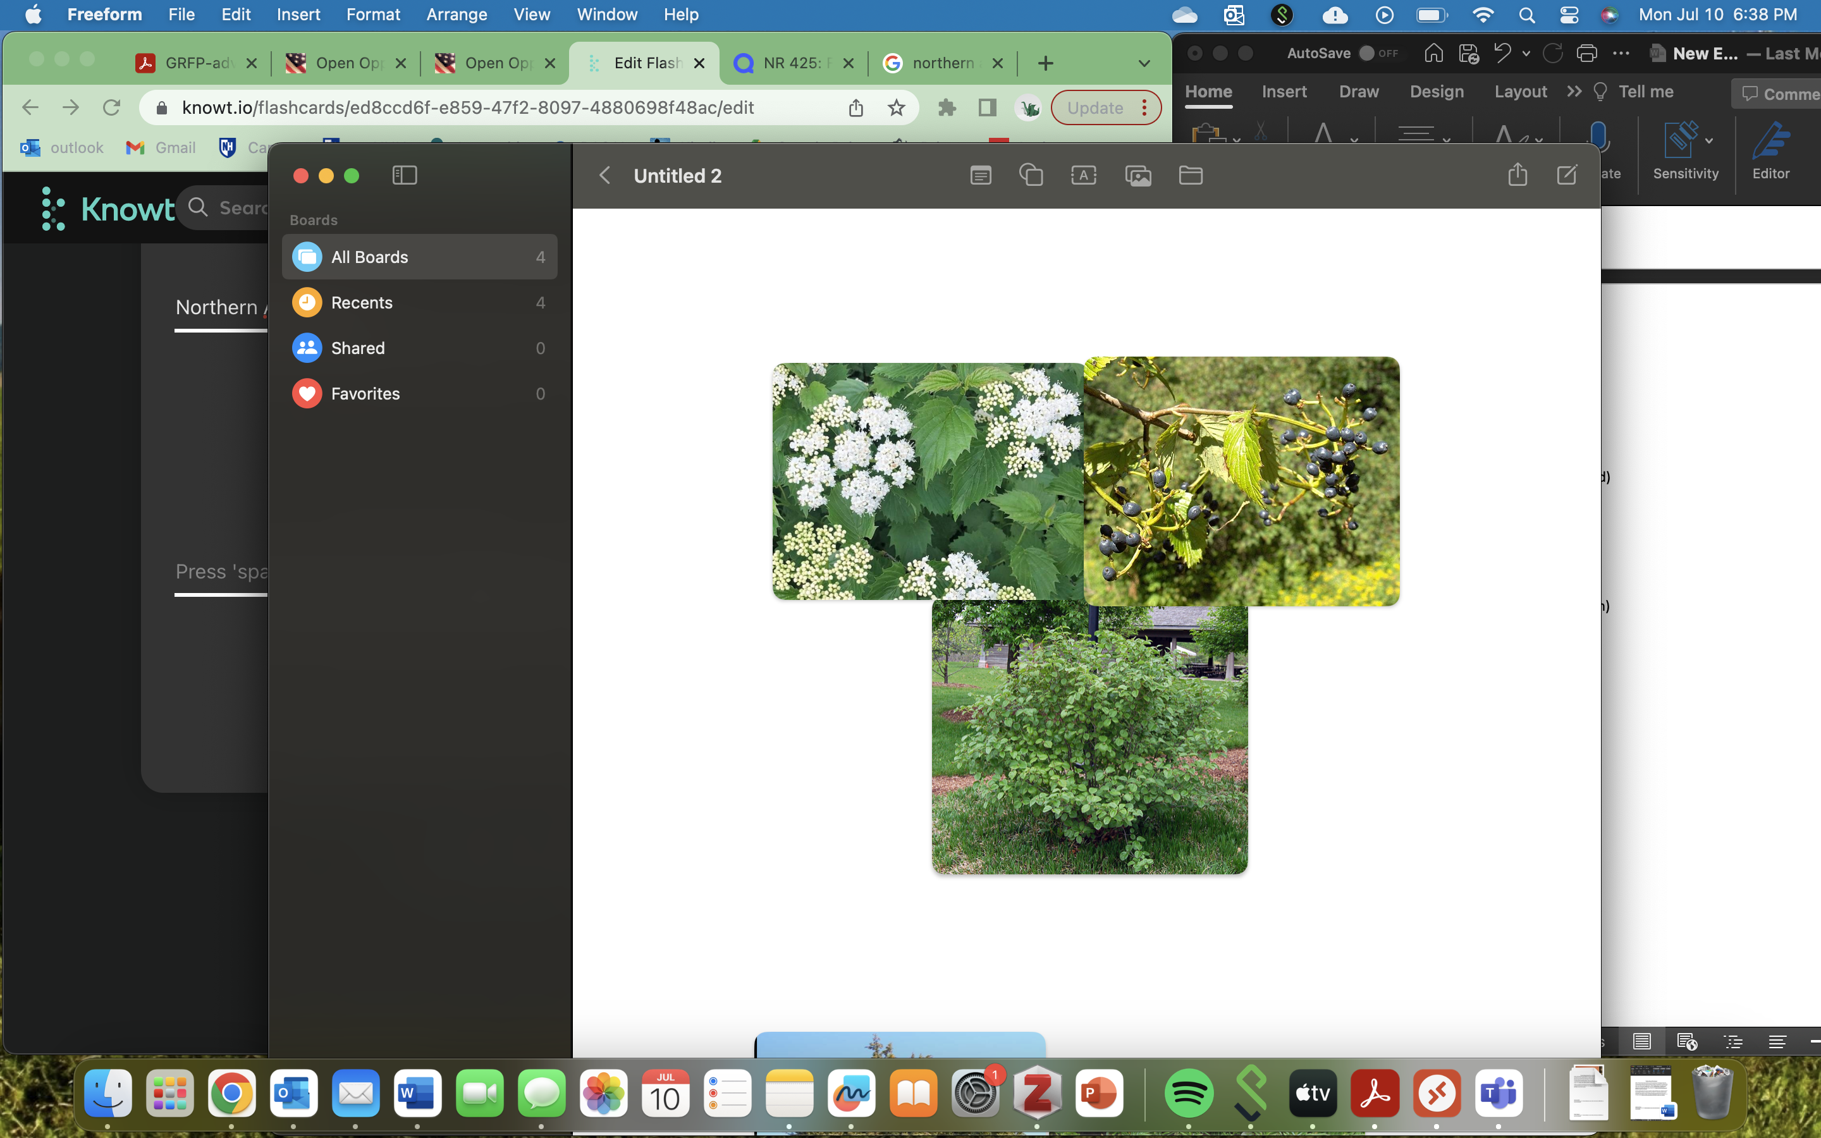Go back to boards from Untitled 2
This screenshot has height=1138, width=1821.
[x=604, y=175]
